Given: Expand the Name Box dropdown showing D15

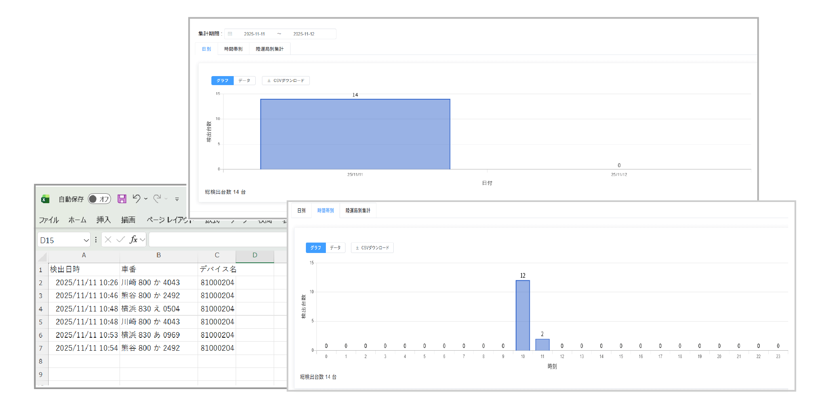Looking at the screenshot, I should 86,240.
